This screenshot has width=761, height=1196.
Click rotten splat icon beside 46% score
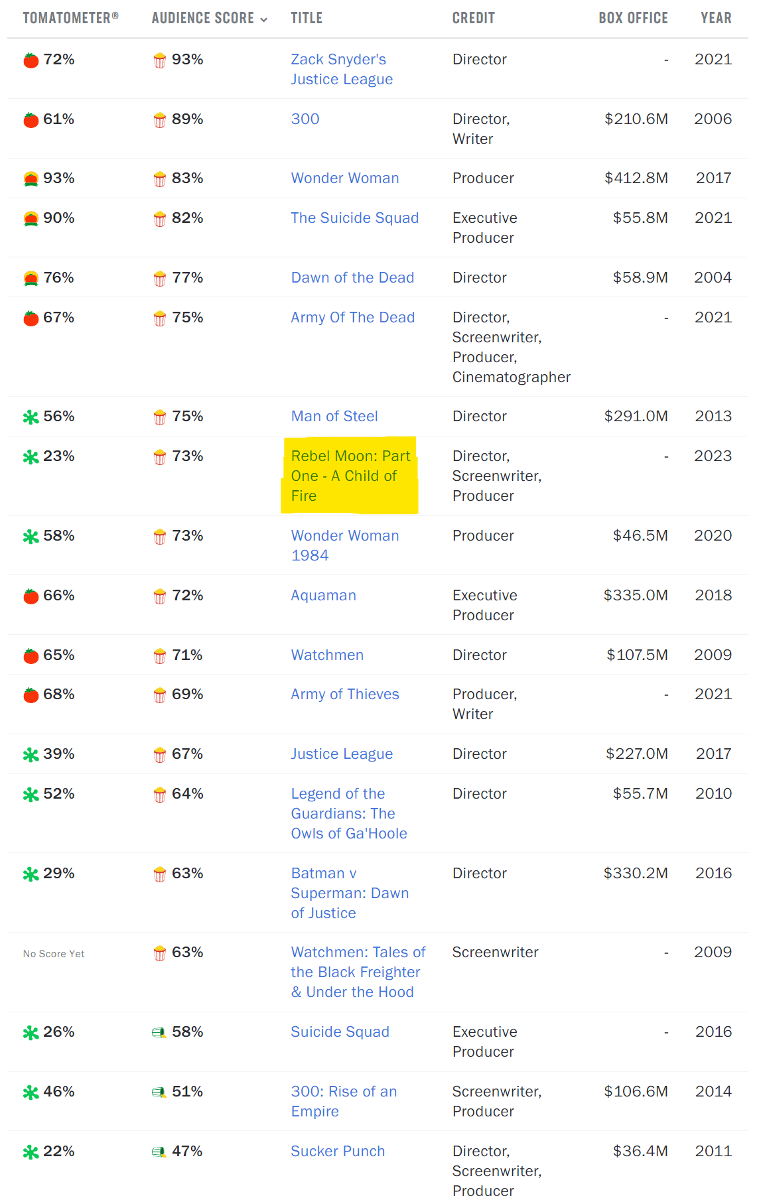pyautogui.click(x=31, y=1093)
